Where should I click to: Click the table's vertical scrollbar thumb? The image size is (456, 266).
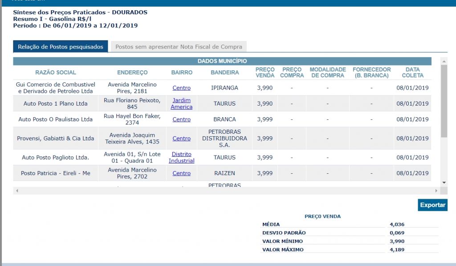pyautogui.click(x=444, y=101)
